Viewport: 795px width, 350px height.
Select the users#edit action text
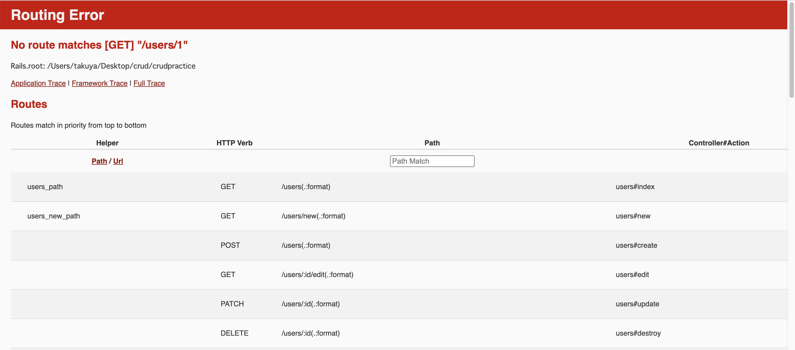pos(632,275)
